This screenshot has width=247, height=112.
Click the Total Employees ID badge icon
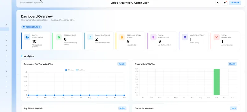click(x=153, y=37)
